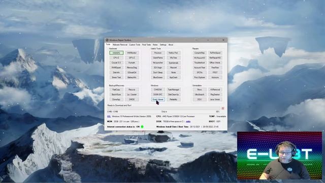Open BatteryInfo
Screen dimensions: 325x183
(132, 77)
